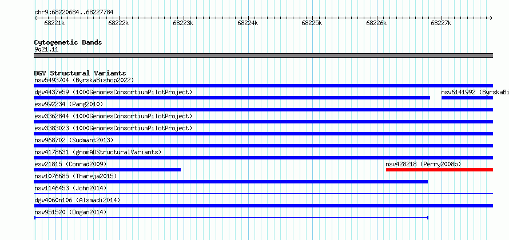Select the nsv5493704 blue variant bar

pos(263,86)
